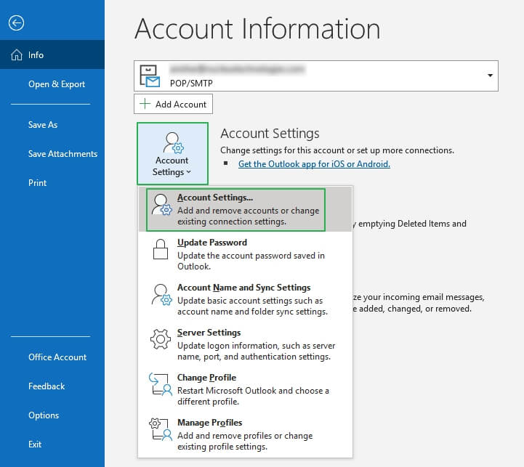
Task: Click 'emptying Deleted Items and' text
Action: click(412, 224)
